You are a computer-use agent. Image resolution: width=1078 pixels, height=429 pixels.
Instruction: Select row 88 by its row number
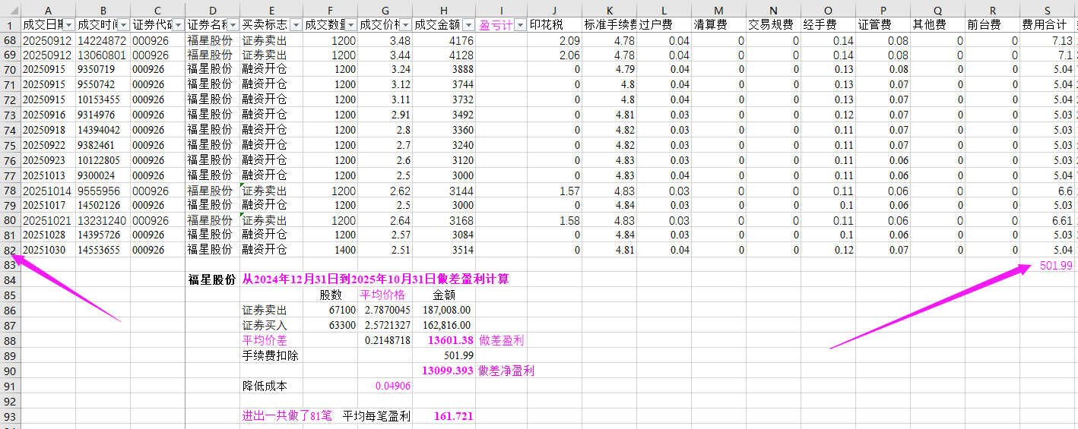[x=10, y=340]
